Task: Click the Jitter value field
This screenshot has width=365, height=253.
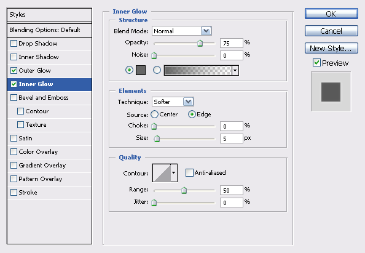Action: pyautogui.click(x=232, y=203)
